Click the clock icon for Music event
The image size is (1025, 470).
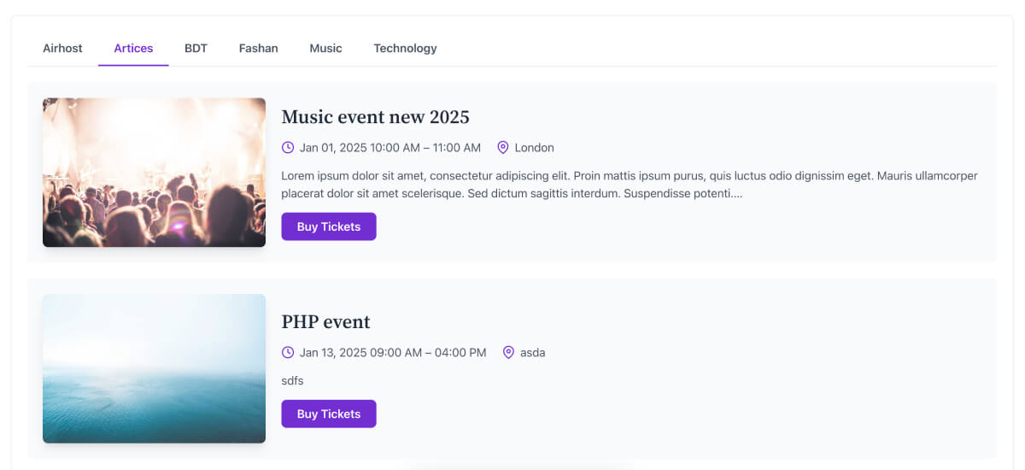point(288,148)
